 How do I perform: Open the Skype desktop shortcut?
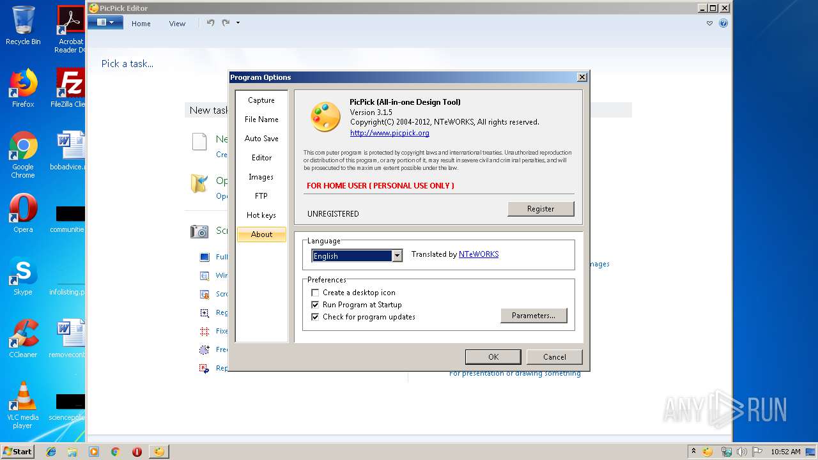point(23,276)
